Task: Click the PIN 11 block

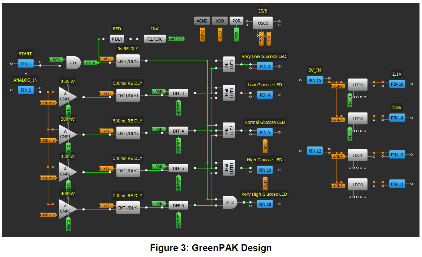Action: coord(397,184)
